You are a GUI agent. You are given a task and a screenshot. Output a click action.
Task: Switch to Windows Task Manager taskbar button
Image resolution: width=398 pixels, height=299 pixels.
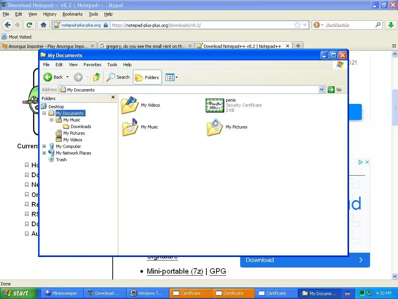(x=147, y=293)
